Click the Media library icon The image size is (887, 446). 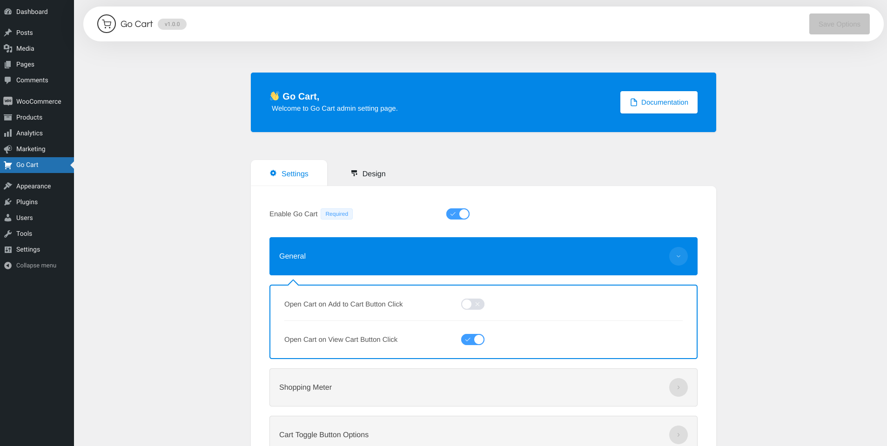pos(8,48)
